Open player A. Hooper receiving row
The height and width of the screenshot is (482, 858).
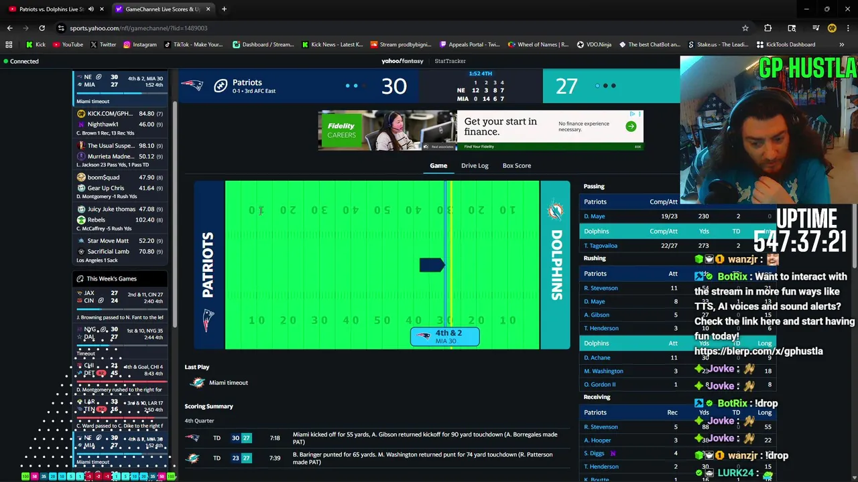pyautogui.click(x=597, y=440)
